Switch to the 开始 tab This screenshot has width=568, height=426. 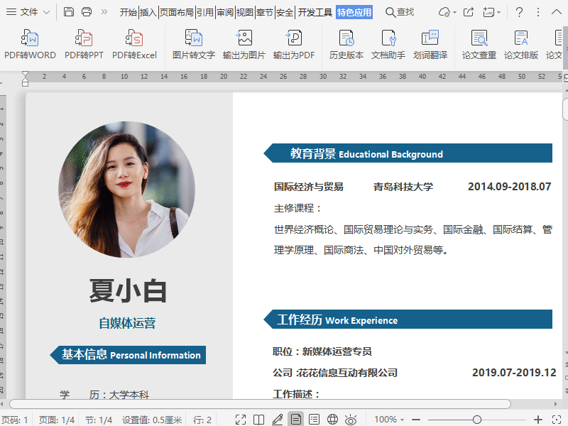pos(128,12)
